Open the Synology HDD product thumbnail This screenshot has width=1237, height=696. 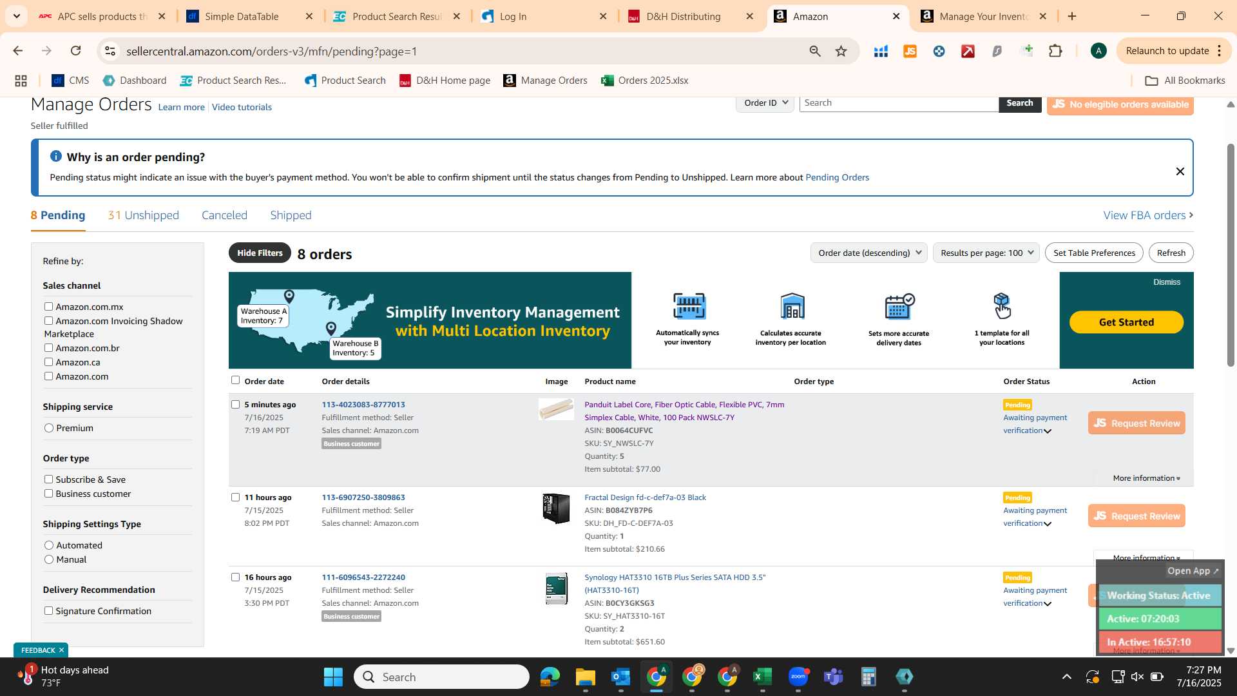(x=556, y=588)
